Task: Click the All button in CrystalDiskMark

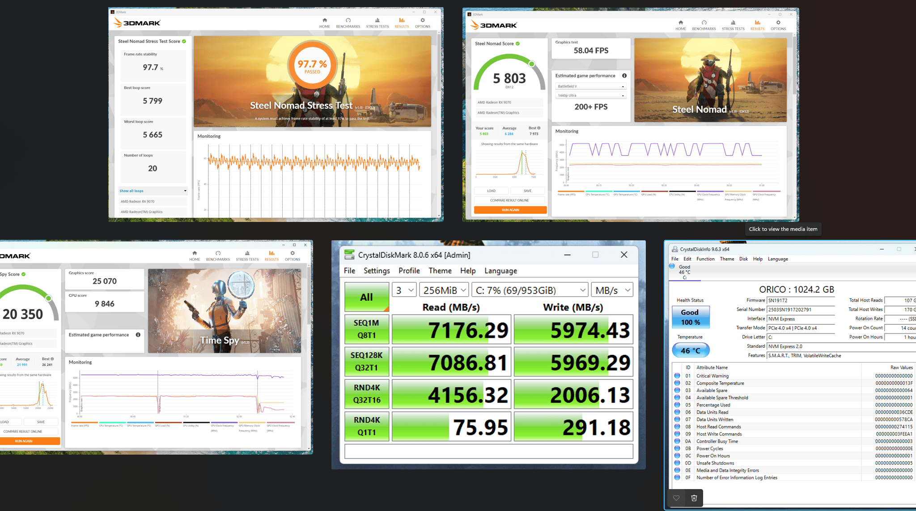Action: (367, 297)
